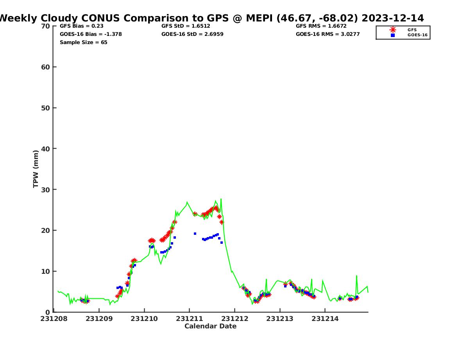Viewport: 469px width, 351px height.
Task: Click the TPW (mm) y-axis label
Action: coord(36,169)
